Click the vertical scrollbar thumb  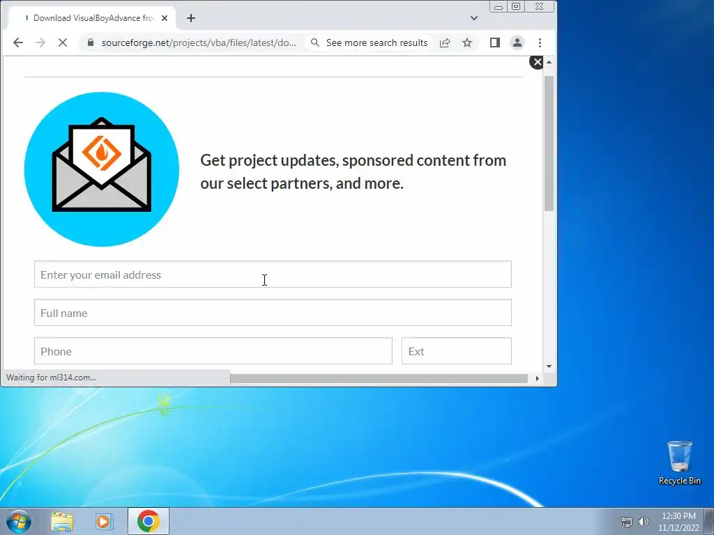tap(549, 144)
